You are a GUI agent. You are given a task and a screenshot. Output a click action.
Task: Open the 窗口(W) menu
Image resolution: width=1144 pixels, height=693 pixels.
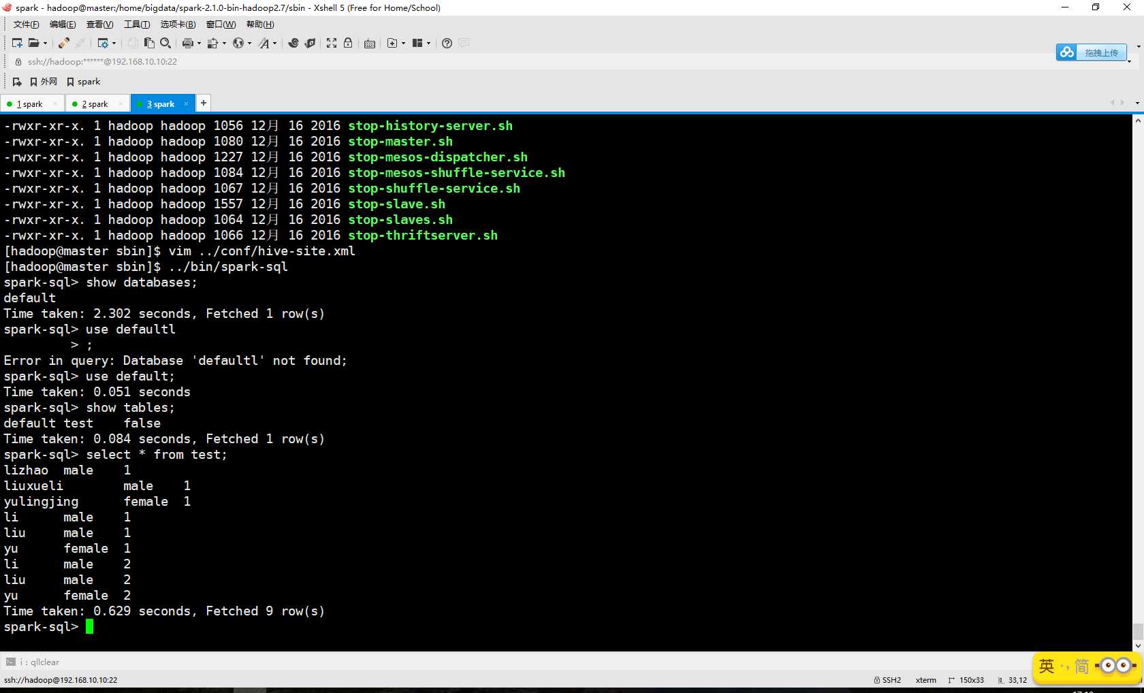coord(221,25)
